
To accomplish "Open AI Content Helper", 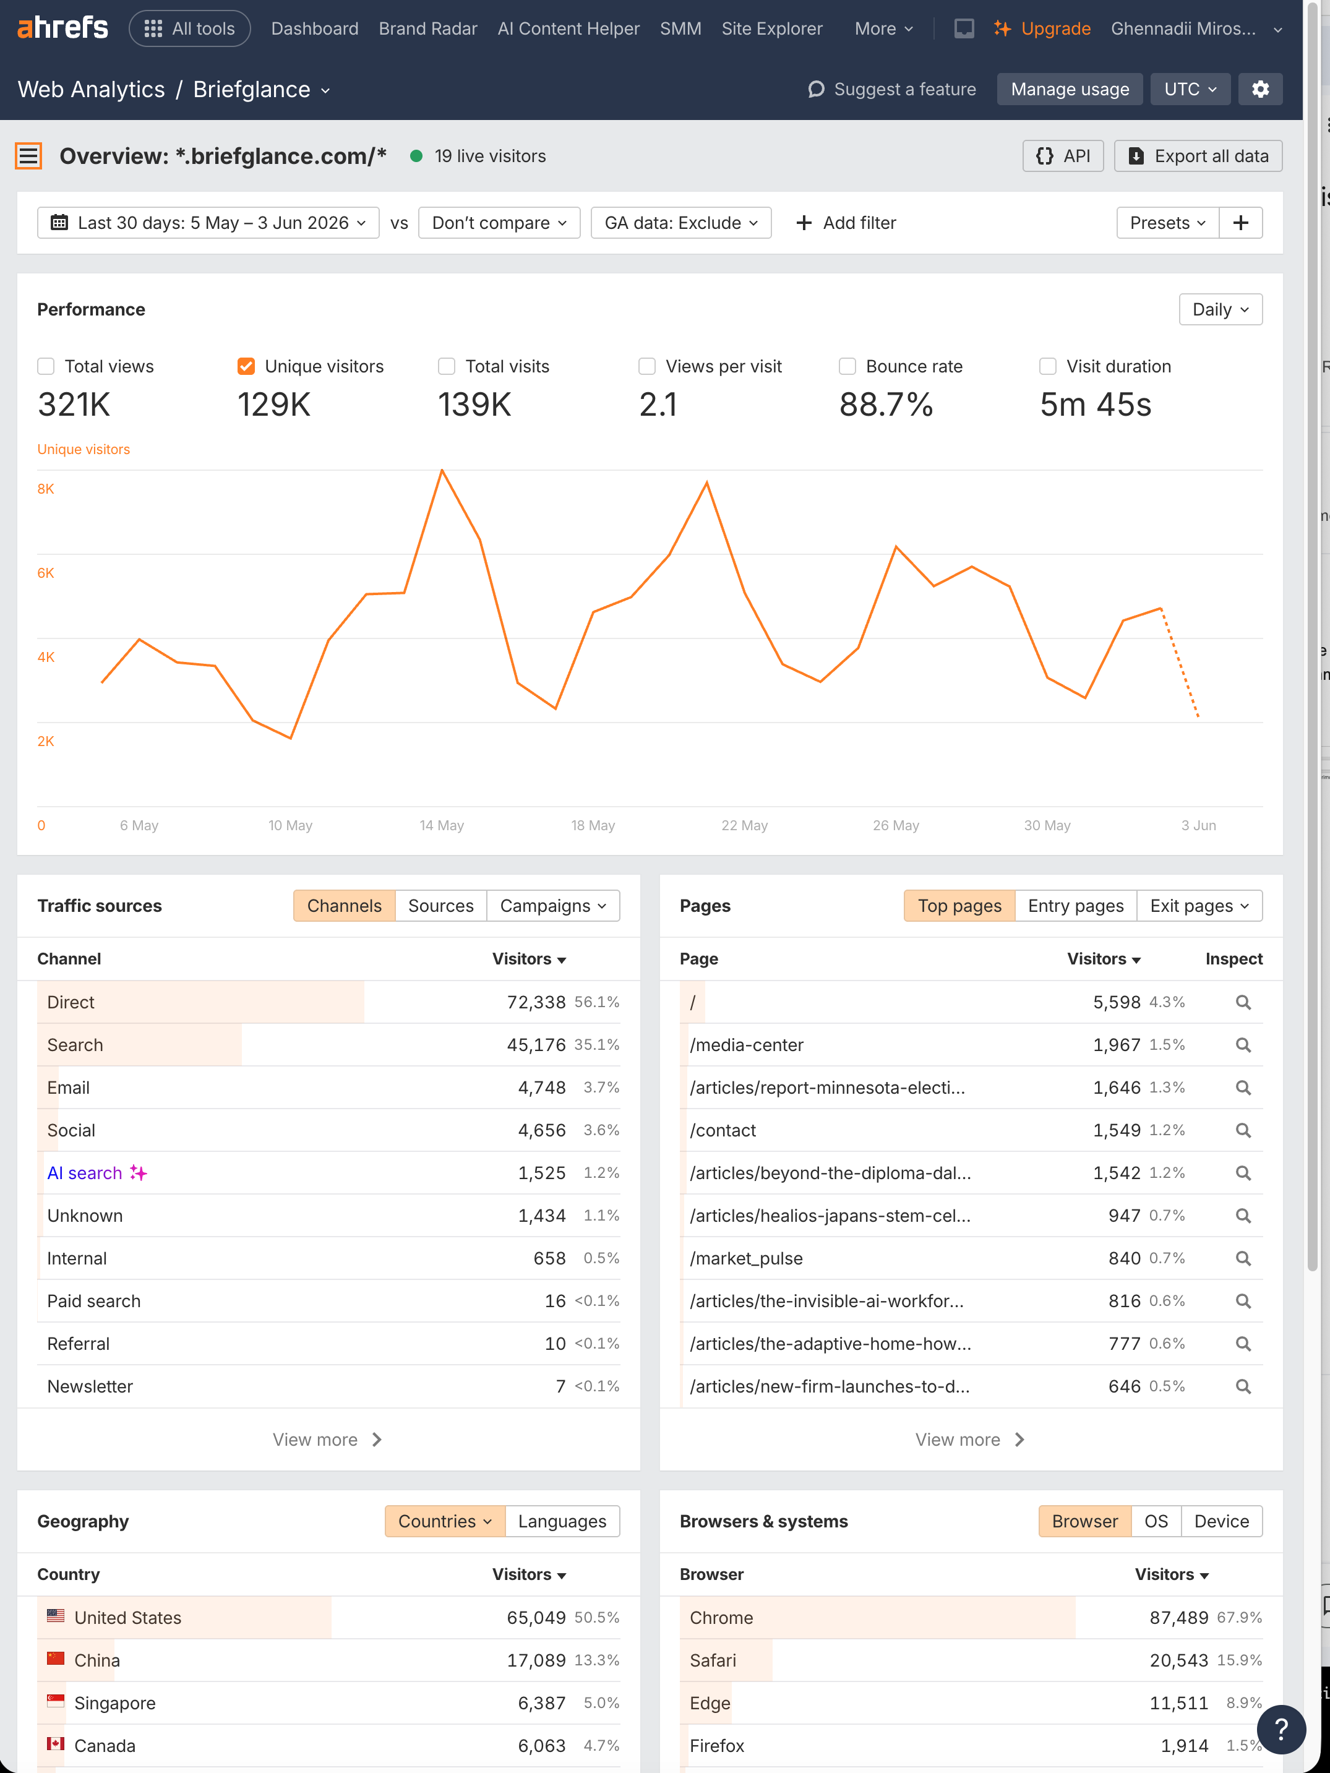I will (x=568, y=29).
